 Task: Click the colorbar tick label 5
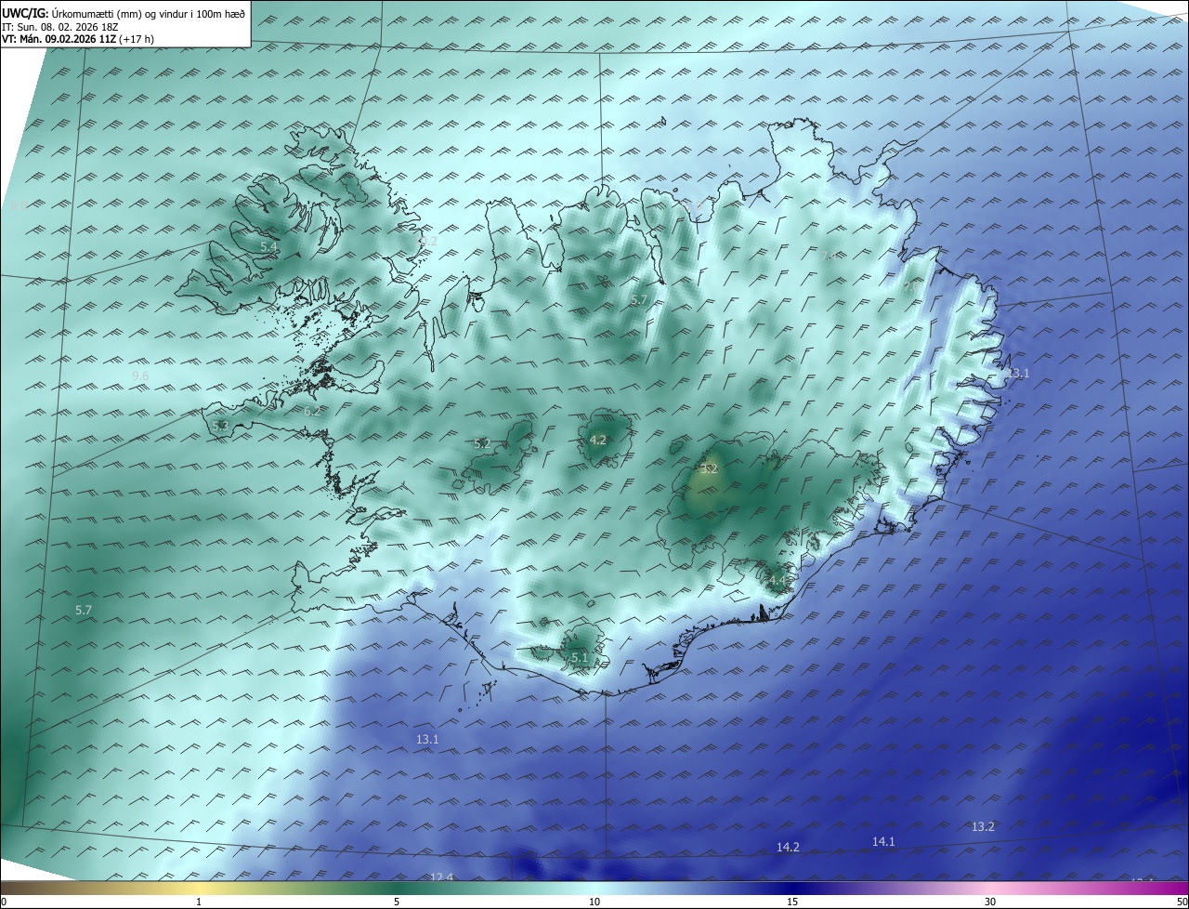[397, 902]
